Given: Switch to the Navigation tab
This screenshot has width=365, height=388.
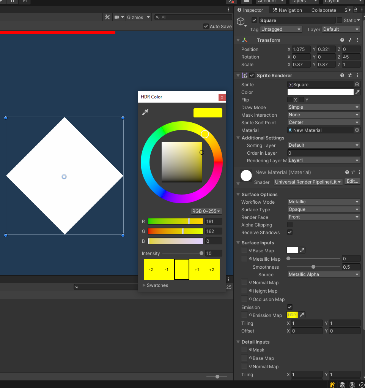Looking at the screenshot, I should point(287,10).
